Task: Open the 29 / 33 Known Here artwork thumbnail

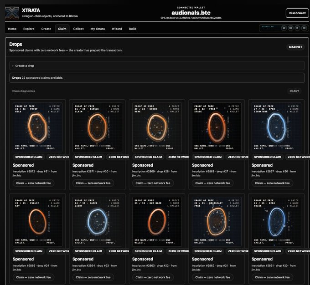Action: (157, 127)
